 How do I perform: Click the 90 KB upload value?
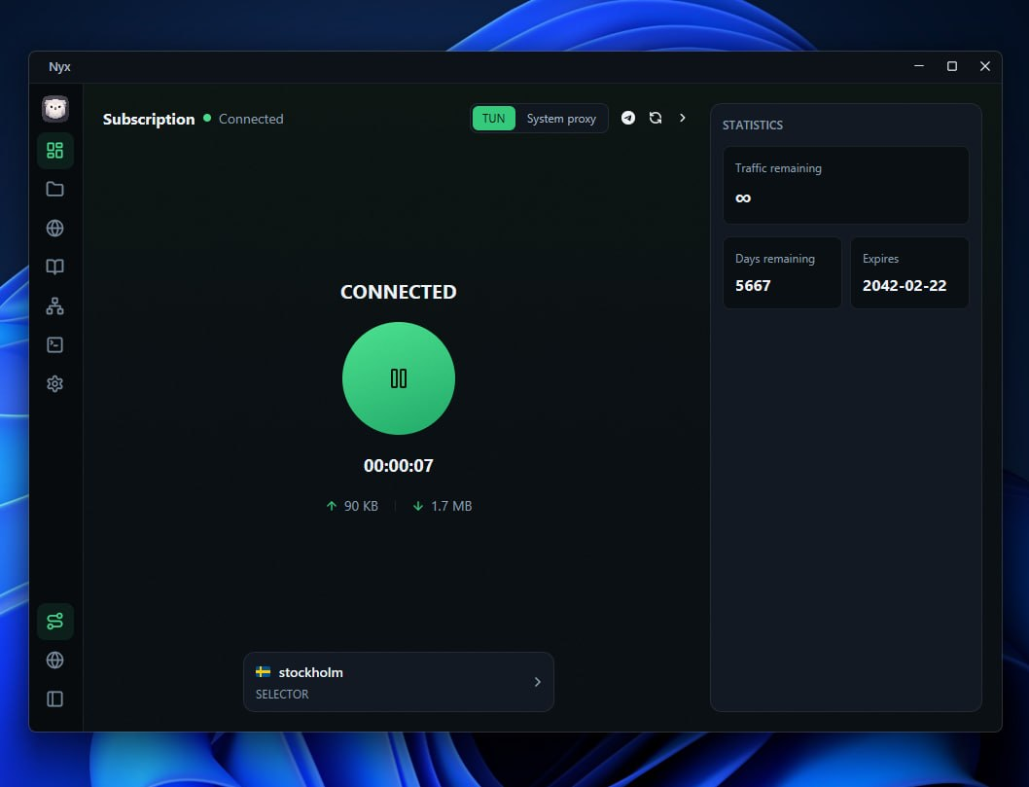click(x=361, y=506)
